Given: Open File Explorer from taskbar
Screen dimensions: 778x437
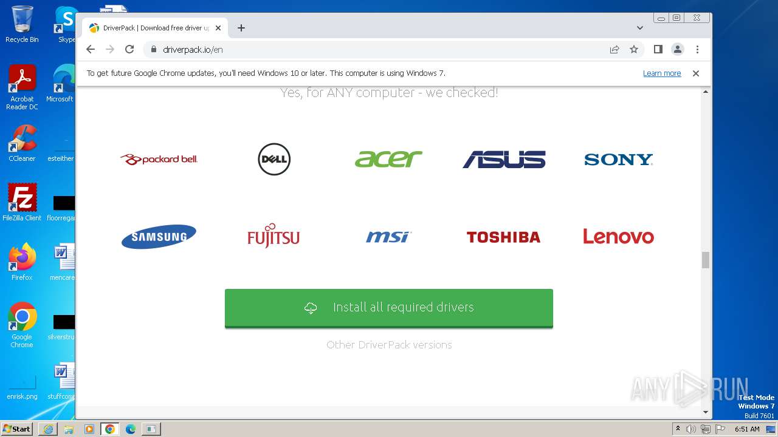Looking at the screenshot, I should pos(69,429).
